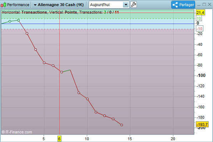Expand the Aujourd'hui period dropdown
The image size is (213, 142).
126,5
